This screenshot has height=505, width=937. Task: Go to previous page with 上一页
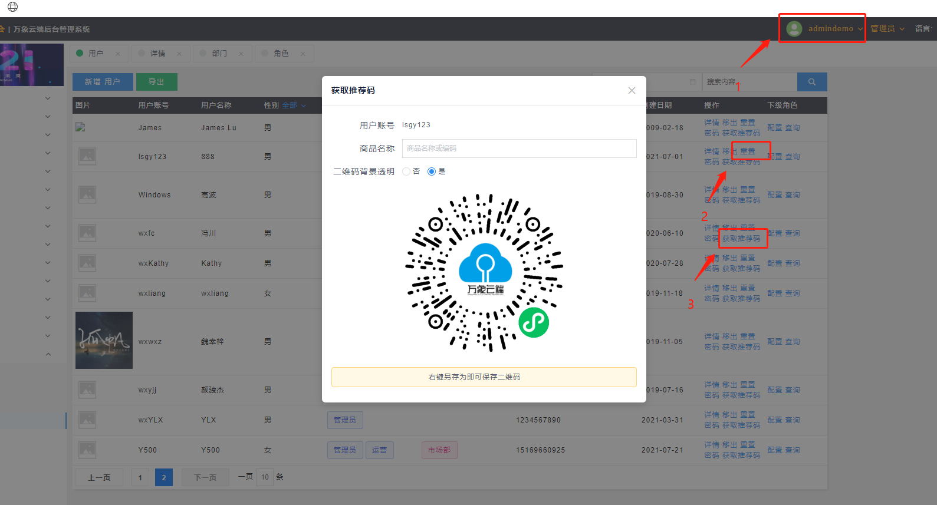pyautogui.click(x=99, y=477)
